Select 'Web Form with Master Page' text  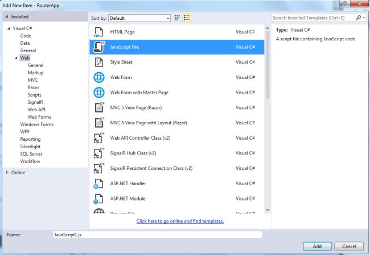point(139,93)
